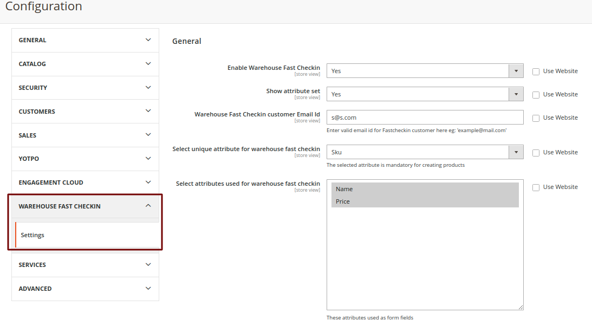
Task: Expand the Services section chevron
Action: 148,265
